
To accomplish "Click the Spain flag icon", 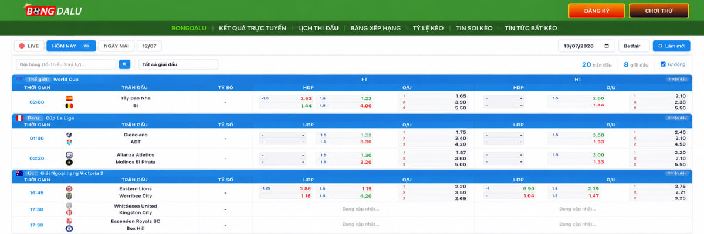I will [x=69, y=98].
